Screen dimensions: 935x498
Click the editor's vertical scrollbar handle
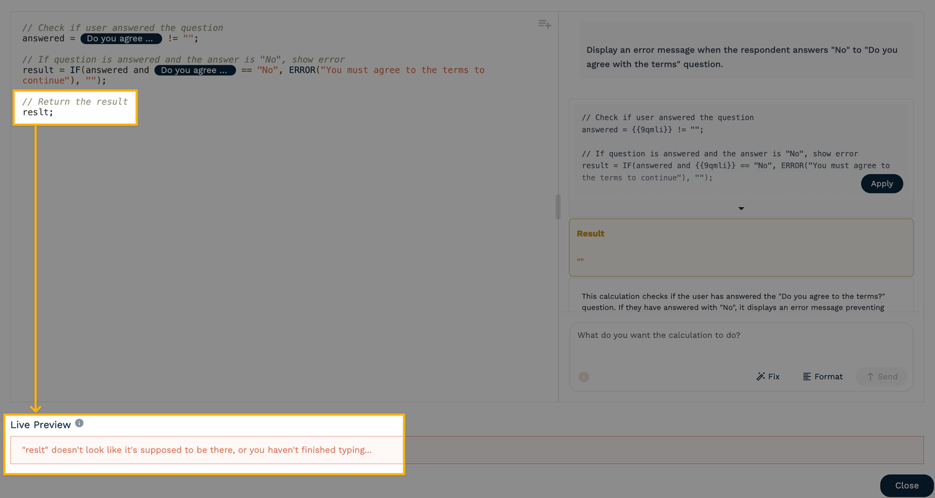(x=558, y=207)
